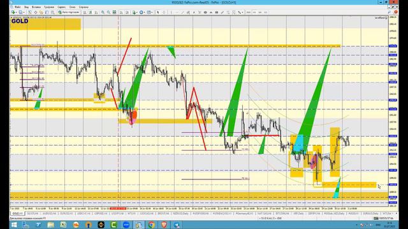Switch to the EURUSD,H1 chart tab
Image resolution: width=408 pixels, height=229 pixels.
66,214
